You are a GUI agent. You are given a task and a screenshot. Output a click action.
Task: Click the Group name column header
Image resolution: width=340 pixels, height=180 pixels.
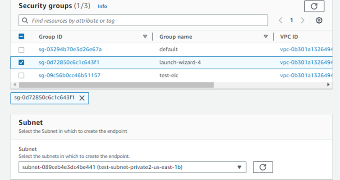point(176,37)
